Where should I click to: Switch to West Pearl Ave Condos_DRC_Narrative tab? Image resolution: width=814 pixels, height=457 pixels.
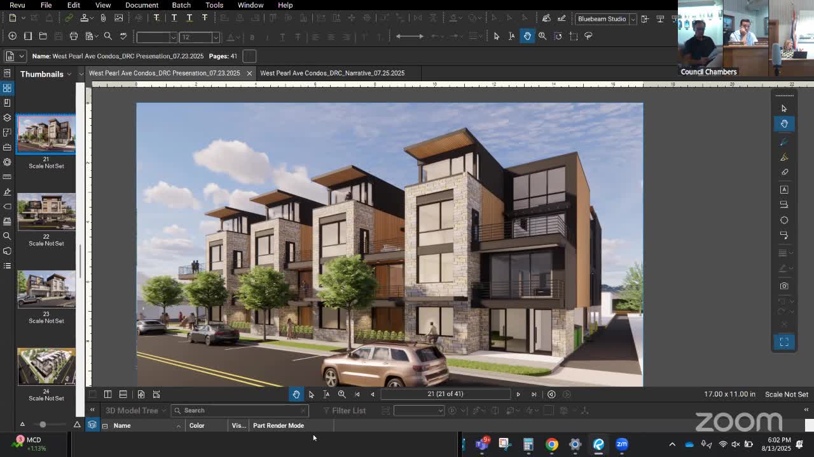(332, 73)
